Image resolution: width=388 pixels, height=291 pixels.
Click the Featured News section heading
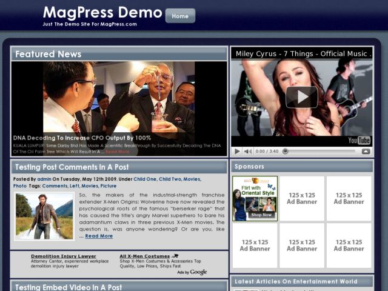point(48,54)
